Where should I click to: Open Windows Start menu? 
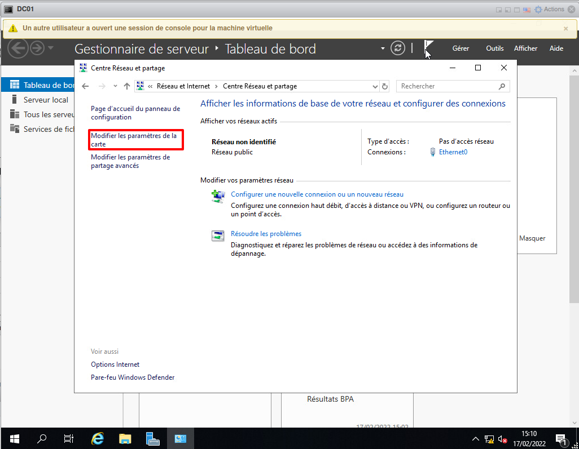[x=14, y=438]
